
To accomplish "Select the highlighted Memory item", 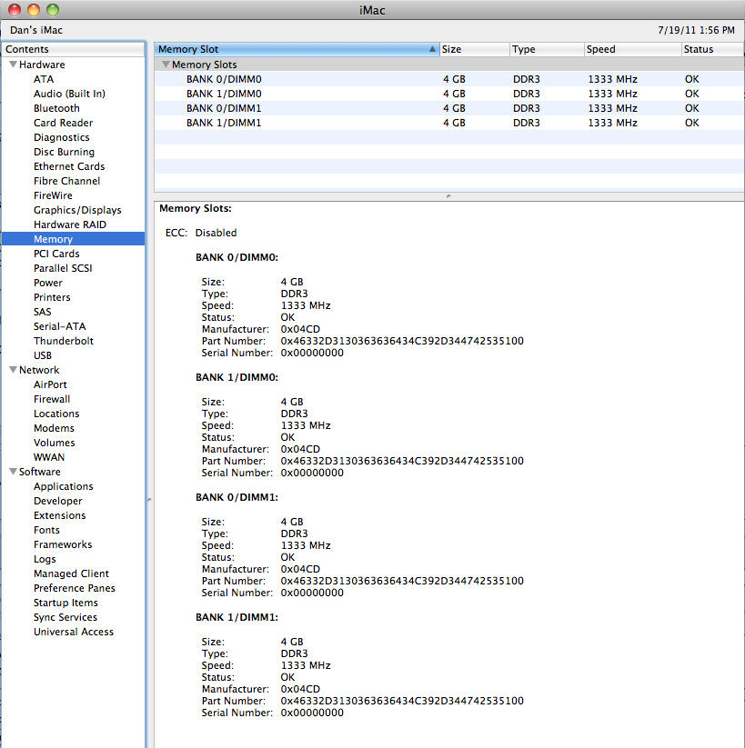I will pyautogui.click(x=73, y=239).
